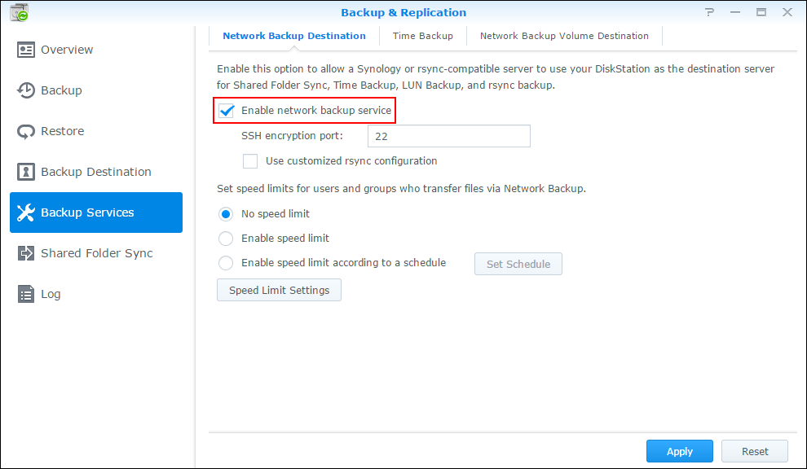Open help via question mark icon
Viewport: 807px width, 469px height.
point(710,12)
